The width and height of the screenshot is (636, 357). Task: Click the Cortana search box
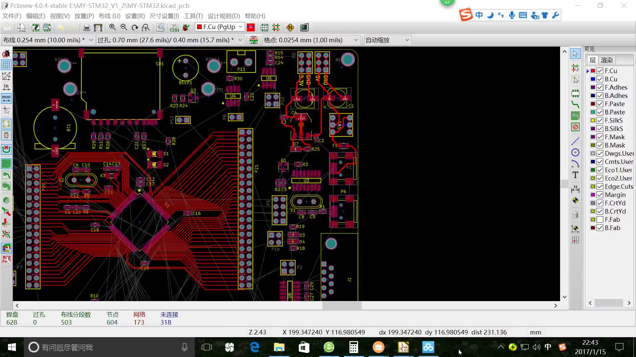(109, 347)
